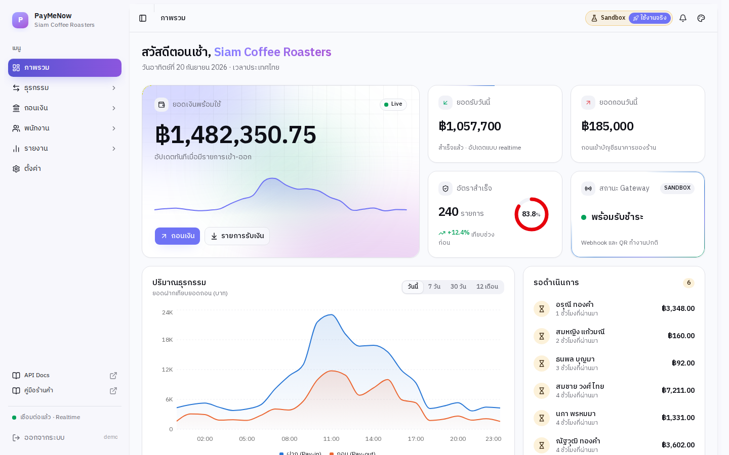Click the shield icon on อัตราสำเร็จ card
729x455 pixels.
point(445,189)
